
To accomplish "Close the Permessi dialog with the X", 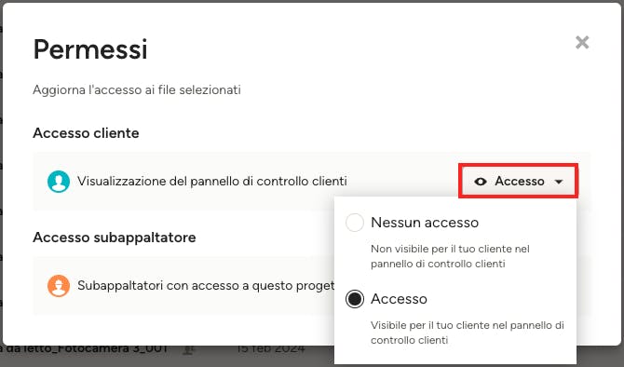I will pyautogui.click(x=582, y=42).
